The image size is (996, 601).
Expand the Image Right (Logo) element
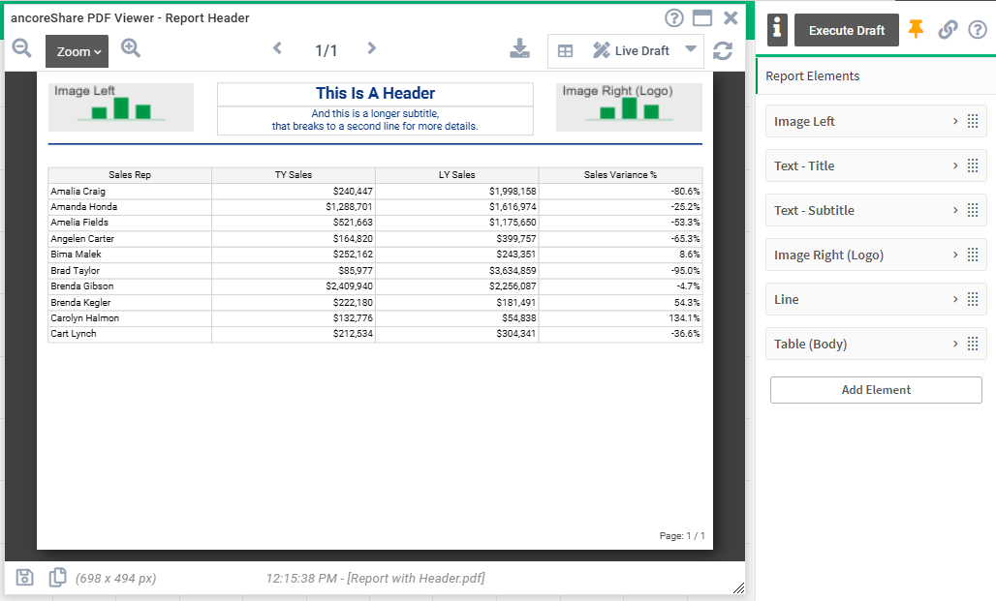(x=955, y=255)
